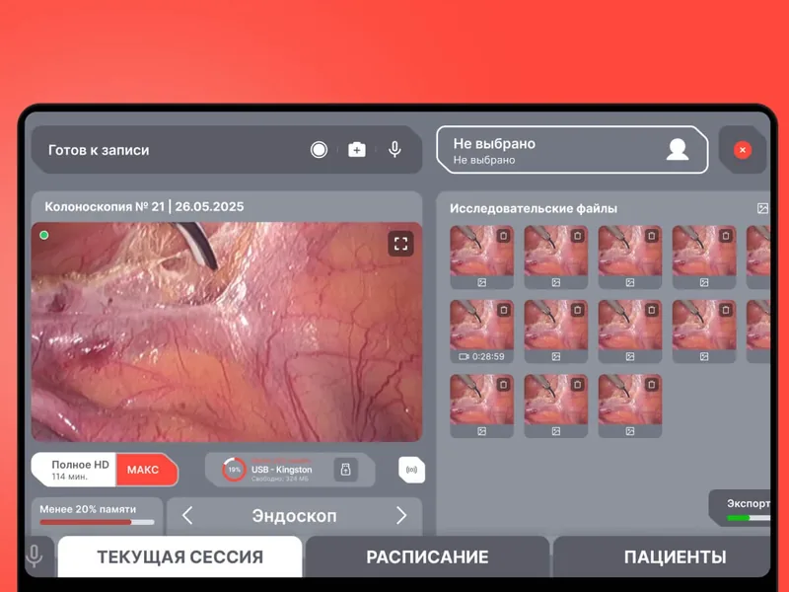Click the Готов к записи status text
Viewport: 789px width, 592px height.
point(99,150)
